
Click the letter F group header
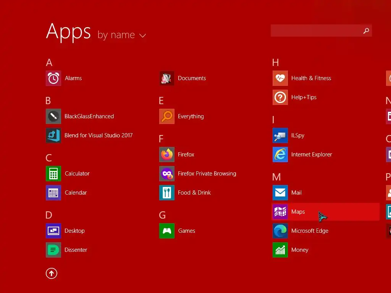(161, 139)
